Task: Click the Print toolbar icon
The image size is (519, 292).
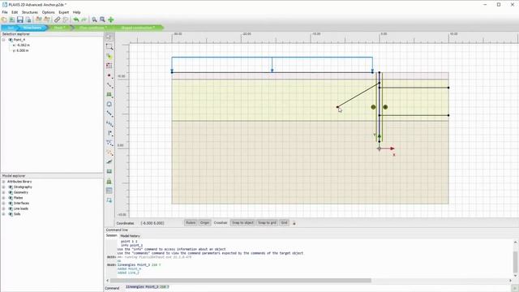Action: [x=28, y=19]
